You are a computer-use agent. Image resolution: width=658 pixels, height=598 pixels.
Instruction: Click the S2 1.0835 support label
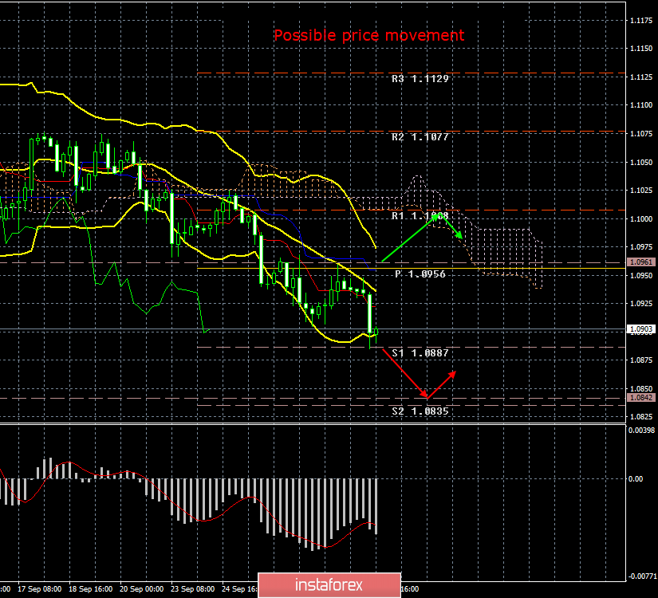pyautogui.click(x=420, y=411)
